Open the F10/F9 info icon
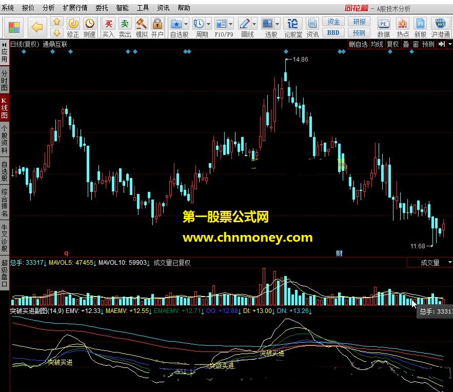 (221, 24)
